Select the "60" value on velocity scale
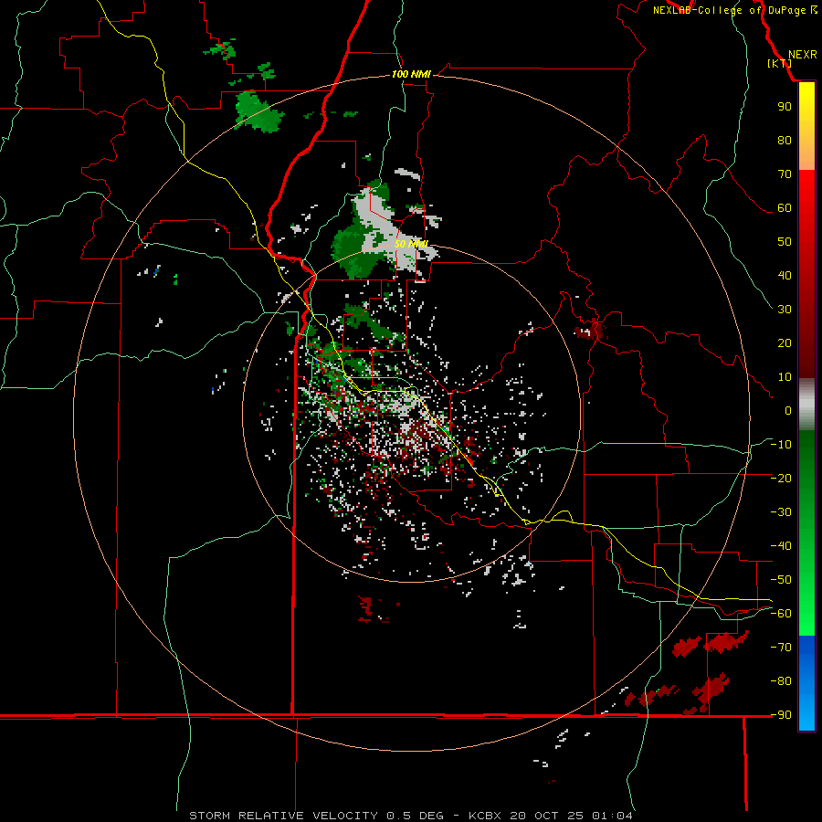822x822 pixels. [x=785, y=208]
